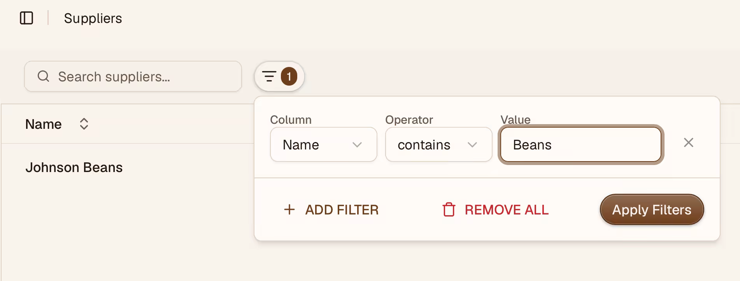The image size is (740, 281).
Task: Click the plus icon for Add Filter
Action: coord(289,210)
